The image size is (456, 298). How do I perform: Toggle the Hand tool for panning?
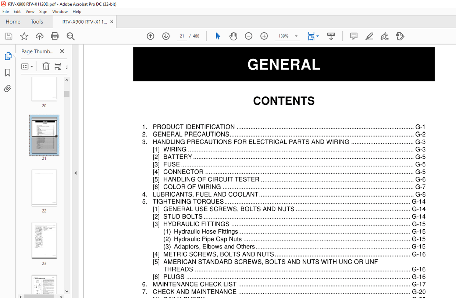(233, 36)
